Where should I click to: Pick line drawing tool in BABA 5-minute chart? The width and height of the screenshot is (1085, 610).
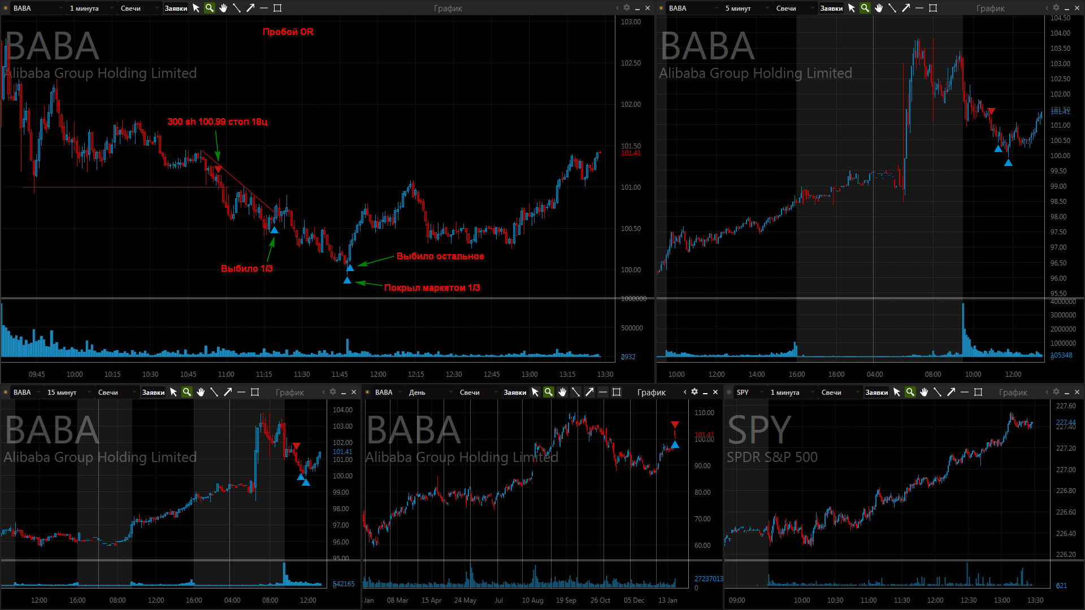point(892,8)
